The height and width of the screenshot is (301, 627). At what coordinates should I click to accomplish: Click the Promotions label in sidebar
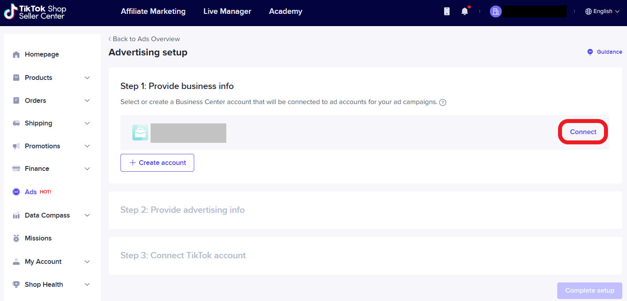[42, 146]
